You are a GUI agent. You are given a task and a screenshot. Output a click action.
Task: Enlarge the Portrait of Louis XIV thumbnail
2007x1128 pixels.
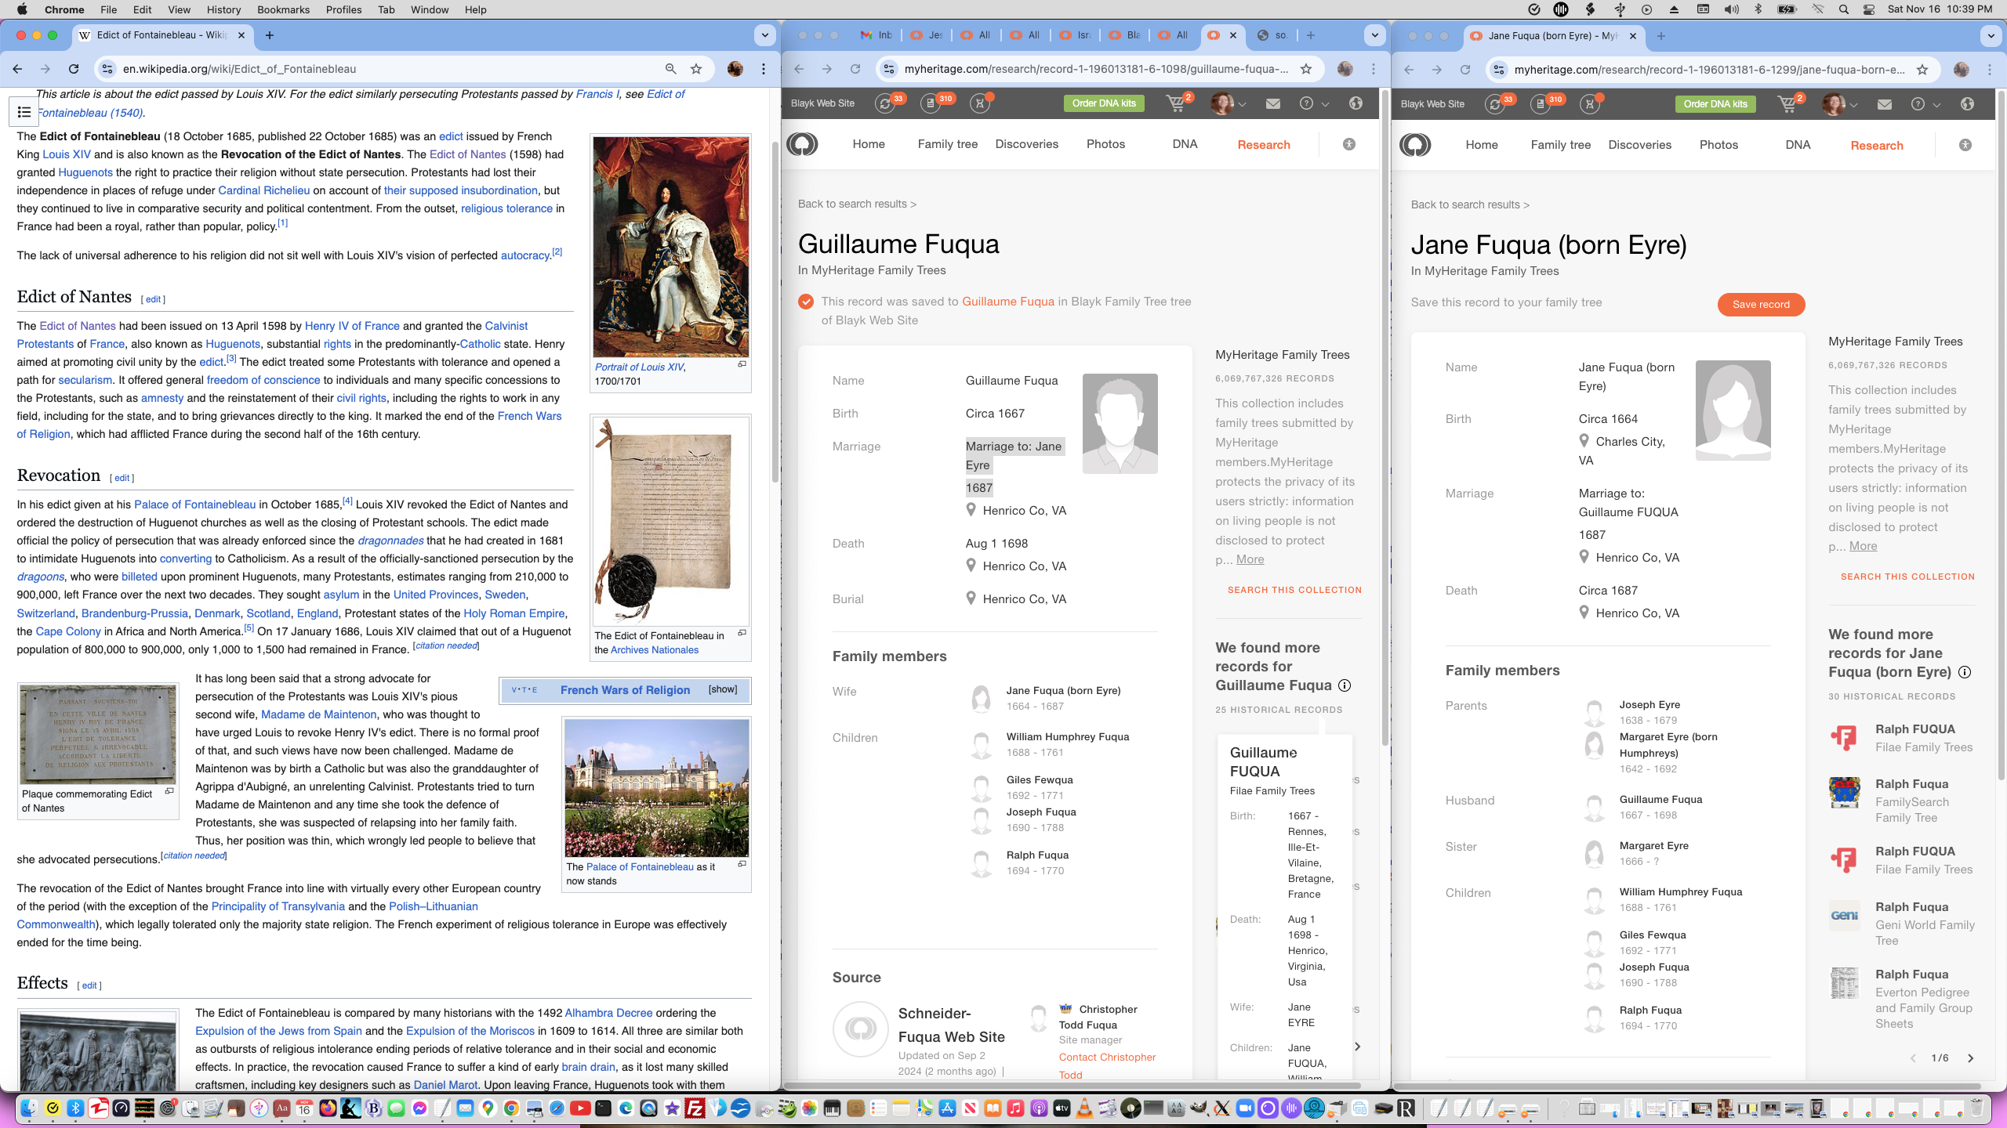742,364
